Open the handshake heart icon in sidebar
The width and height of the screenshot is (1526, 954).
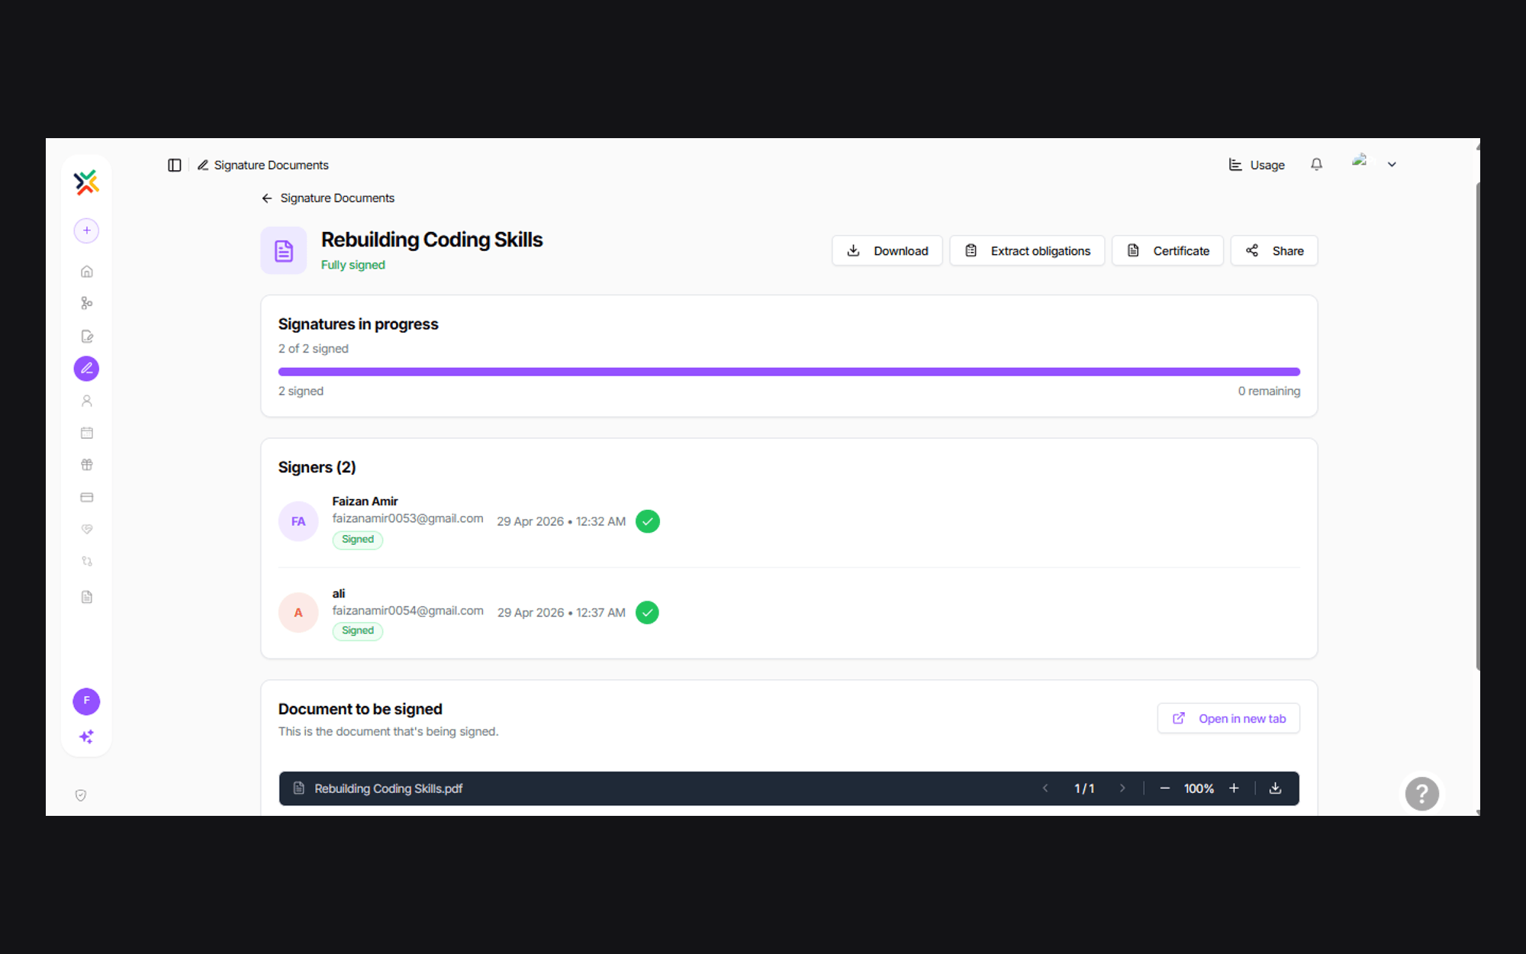point(87,530)
